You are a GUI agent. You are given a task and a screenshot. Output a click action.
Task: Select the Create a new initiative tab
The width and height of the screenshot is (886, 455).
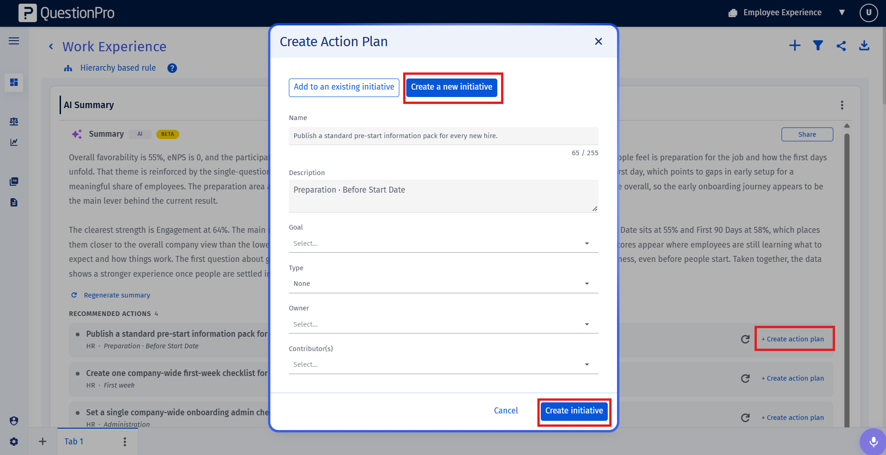coord(452,87)
